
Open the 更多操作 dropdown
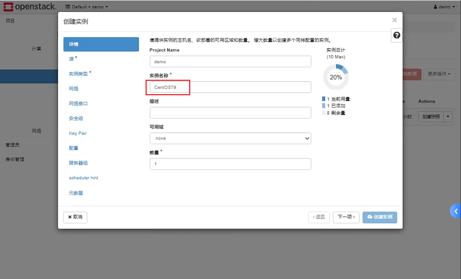[x=439, y=74]
